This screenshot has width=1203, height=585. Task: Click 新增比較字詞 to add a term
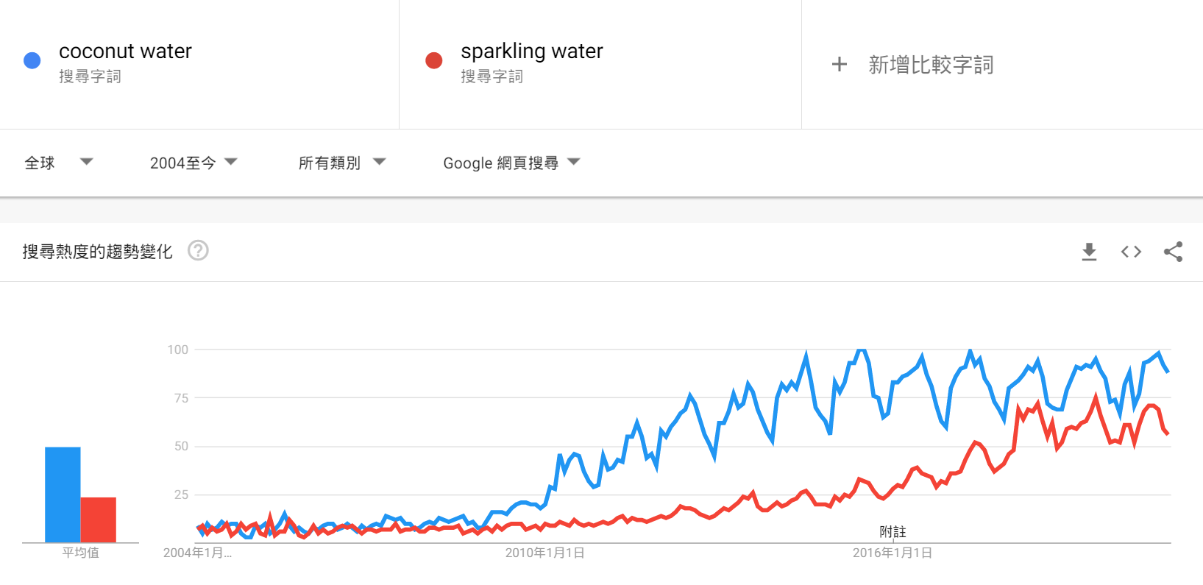point(930,65)
